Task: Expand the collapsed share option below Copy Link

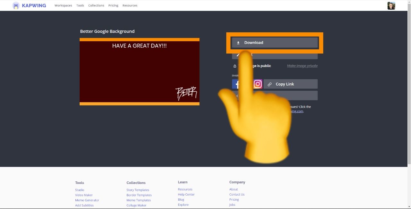Action: point(275,95)
